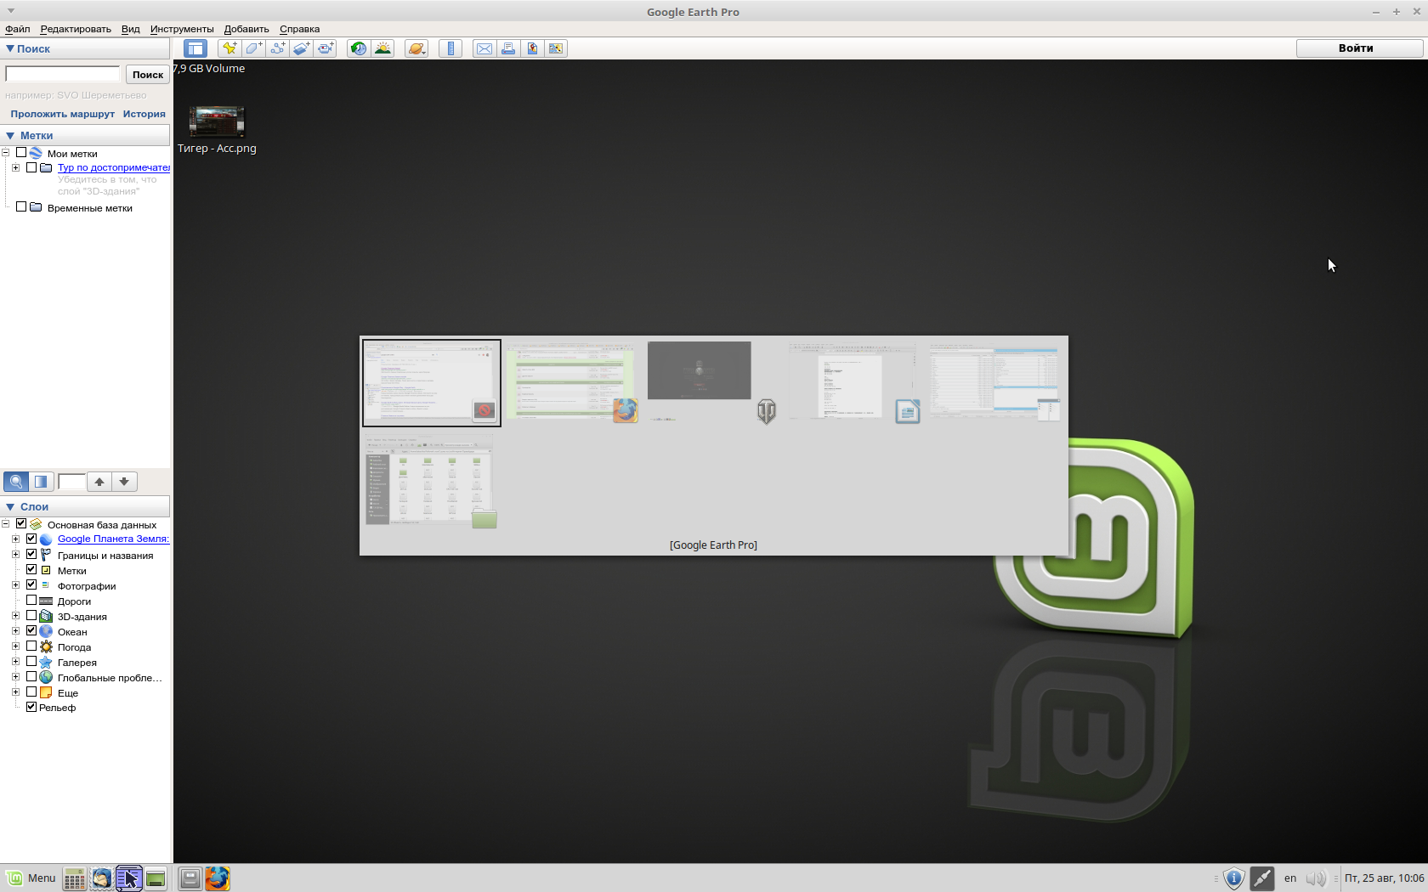Expand the tour folder tree node

pos(15,167)
